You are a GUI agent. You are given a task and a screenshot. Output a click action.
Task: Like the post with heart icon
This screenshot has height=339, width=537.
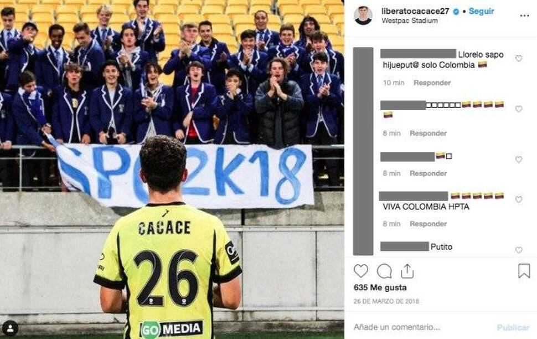(x=361, y=271)
